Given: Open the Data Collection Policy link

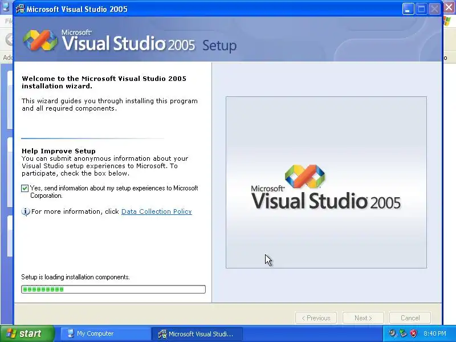Looking at the screenshot, I should point(156,211).
